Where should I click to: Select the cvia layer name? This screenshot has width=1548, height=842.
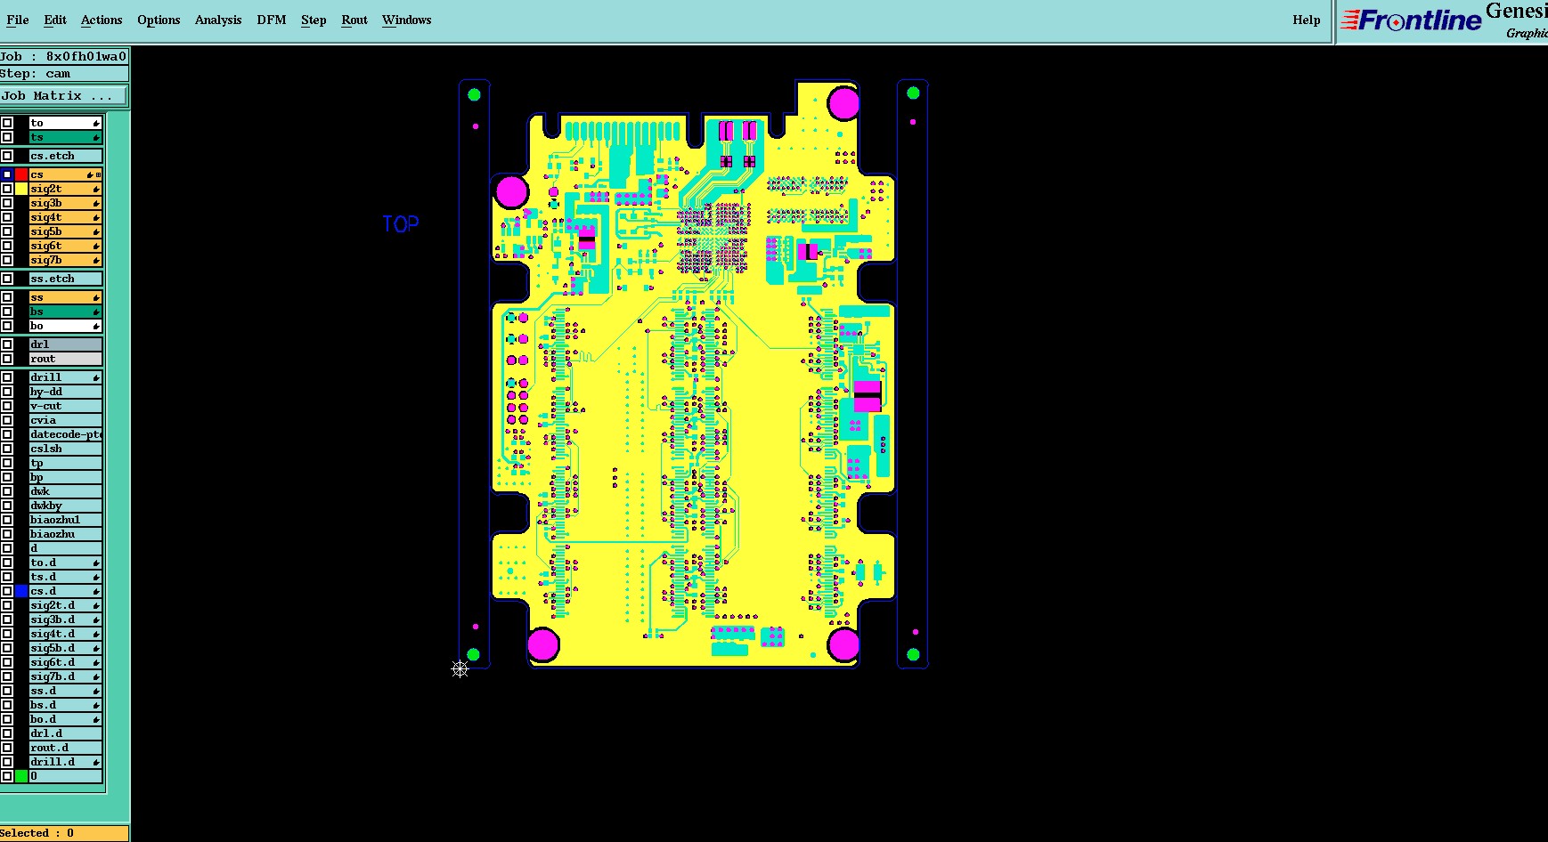[66, 420]
